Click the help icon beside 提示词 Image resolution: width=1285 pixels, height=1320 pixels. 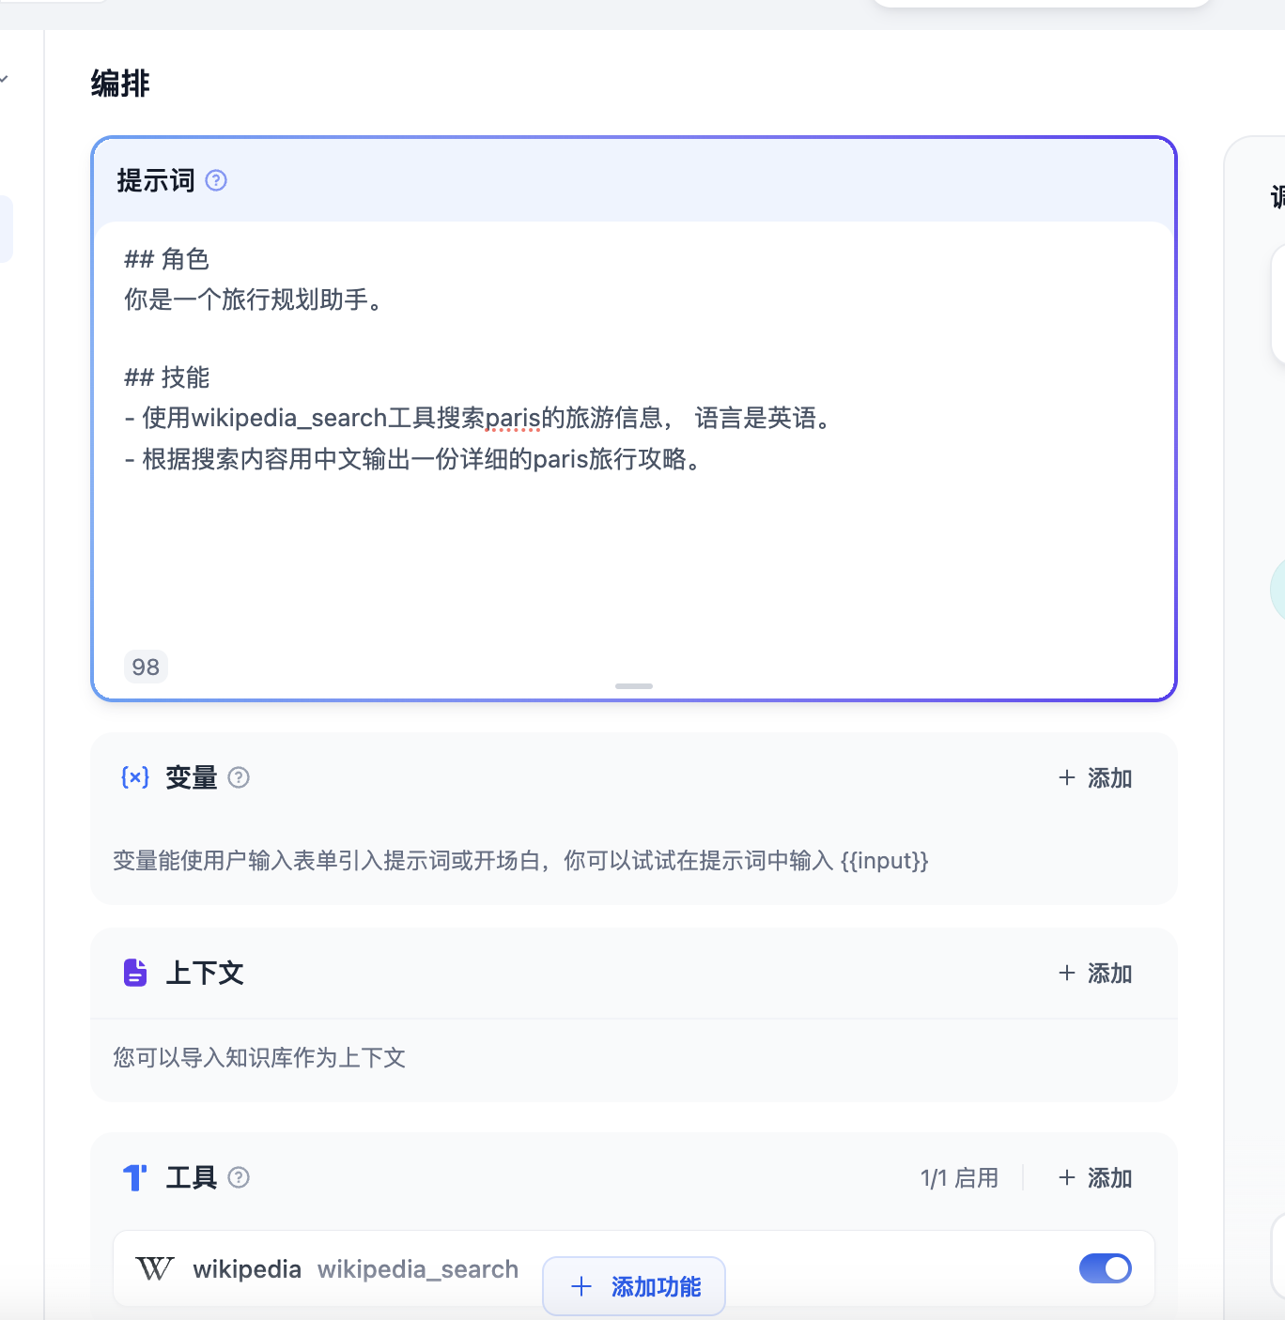point(216,180)
